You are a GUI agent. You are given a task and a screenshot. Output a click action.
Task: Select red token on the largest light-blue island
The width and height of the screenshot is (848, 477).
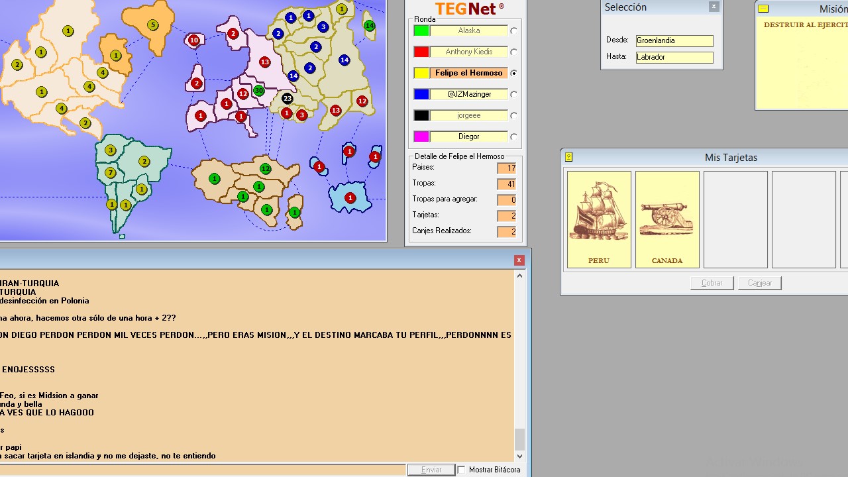[x=350, y=198]
